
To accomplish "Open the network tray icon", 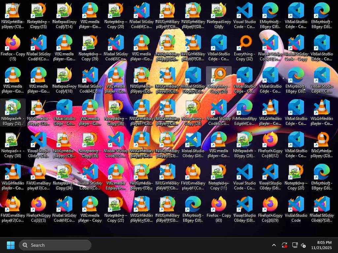I will 295,245.
